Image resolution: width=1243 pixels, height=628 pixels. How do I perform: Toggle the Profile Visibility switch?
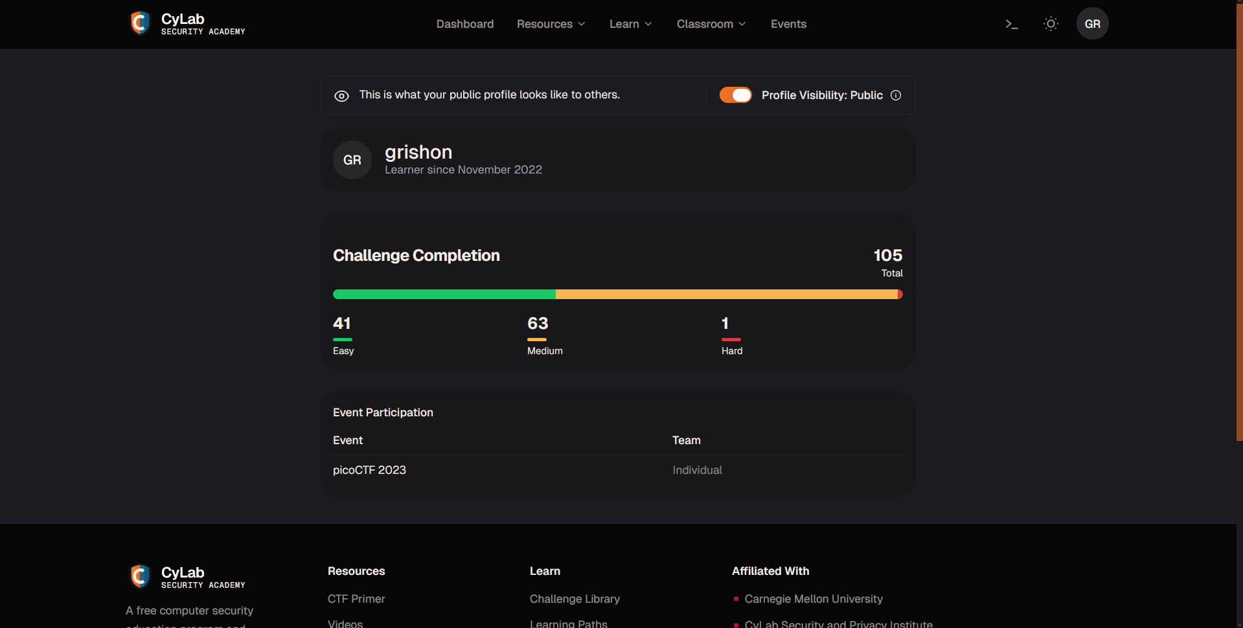(x=735, y=95)
